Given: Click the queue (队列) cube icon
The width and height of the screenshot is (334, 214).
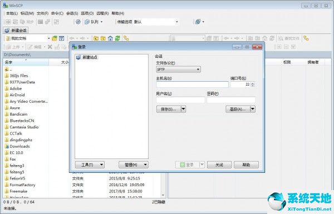Looking at the screenshot, I should pos(87,22).
